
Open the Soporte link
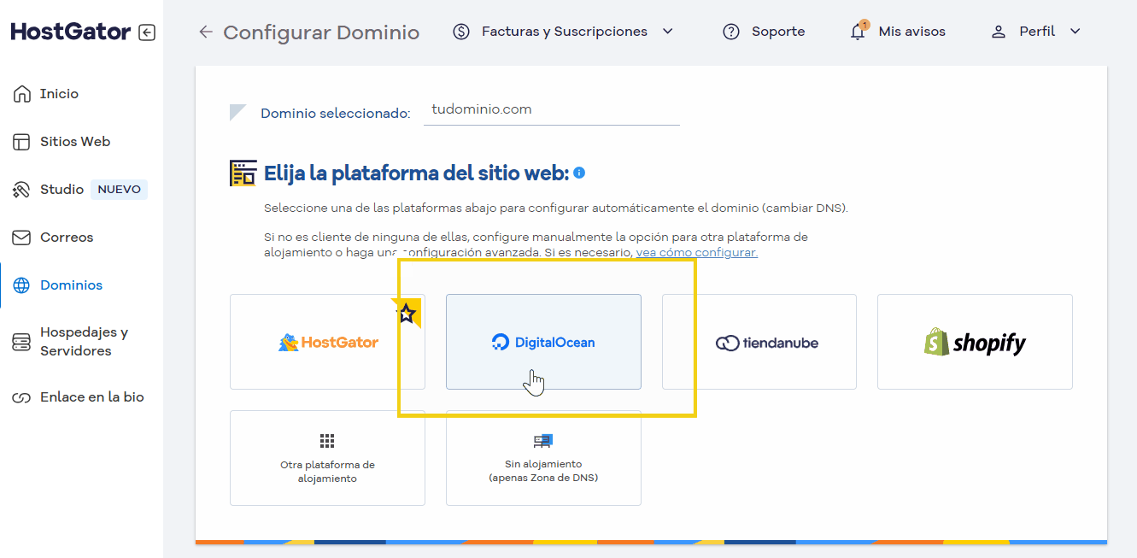[778, 32]
